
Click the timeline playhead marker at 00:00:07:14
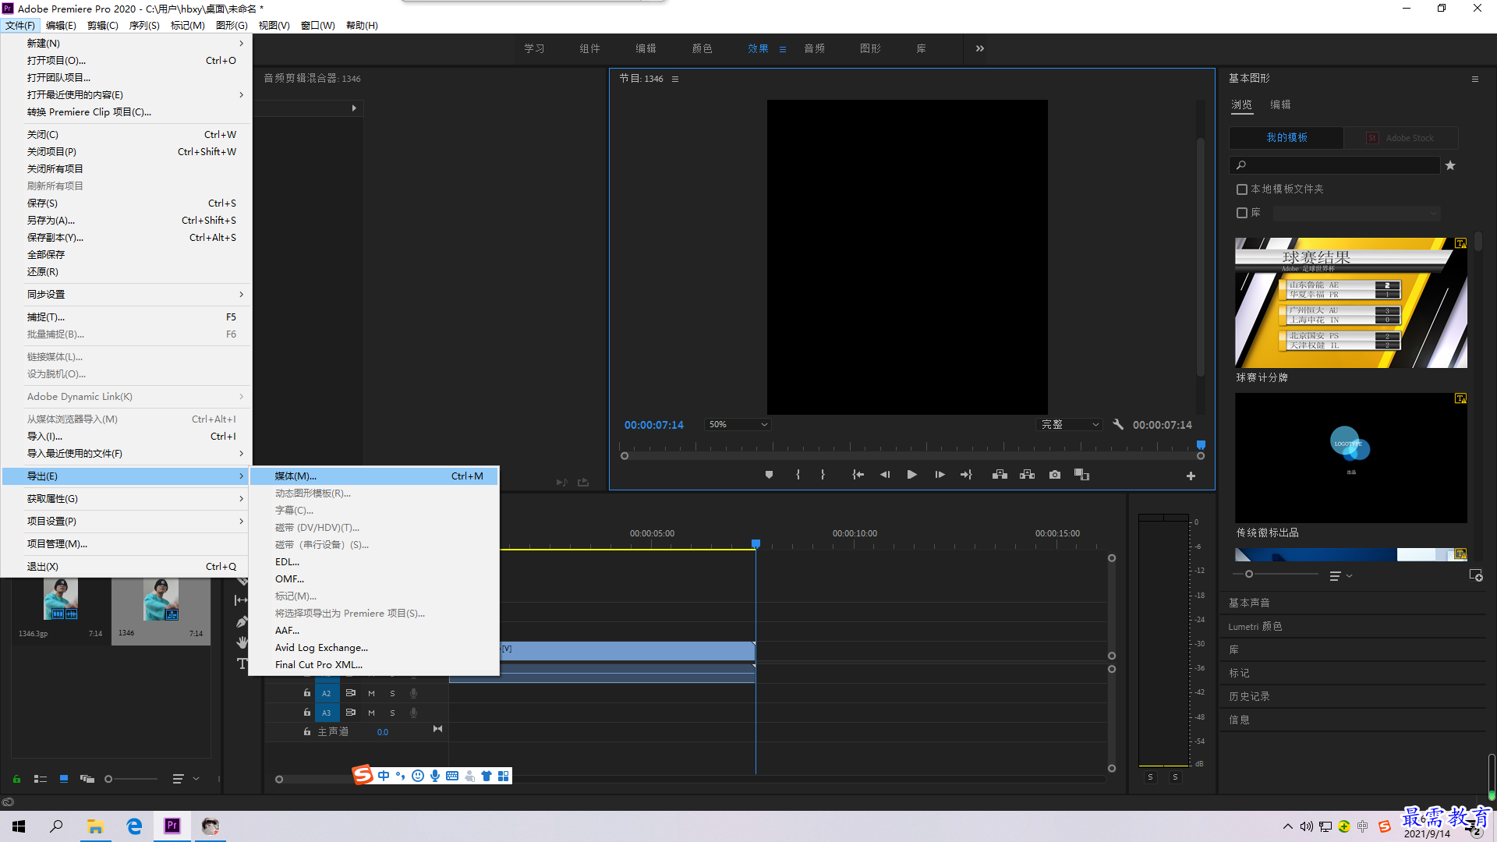pos(756,543)
